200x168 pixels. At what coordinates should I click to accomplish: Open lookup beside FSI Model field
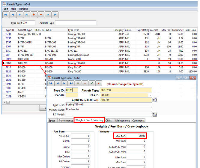click(x=155, y=114)
